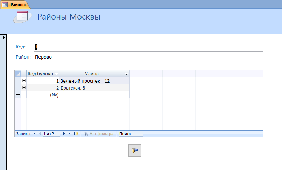Screen dimensions: 282x170
Task: Select cell Братская, 8
Action: (94, 88)
